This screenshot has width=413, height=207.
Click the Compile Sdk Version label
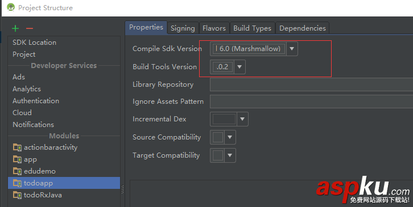(x=167, y=49)
